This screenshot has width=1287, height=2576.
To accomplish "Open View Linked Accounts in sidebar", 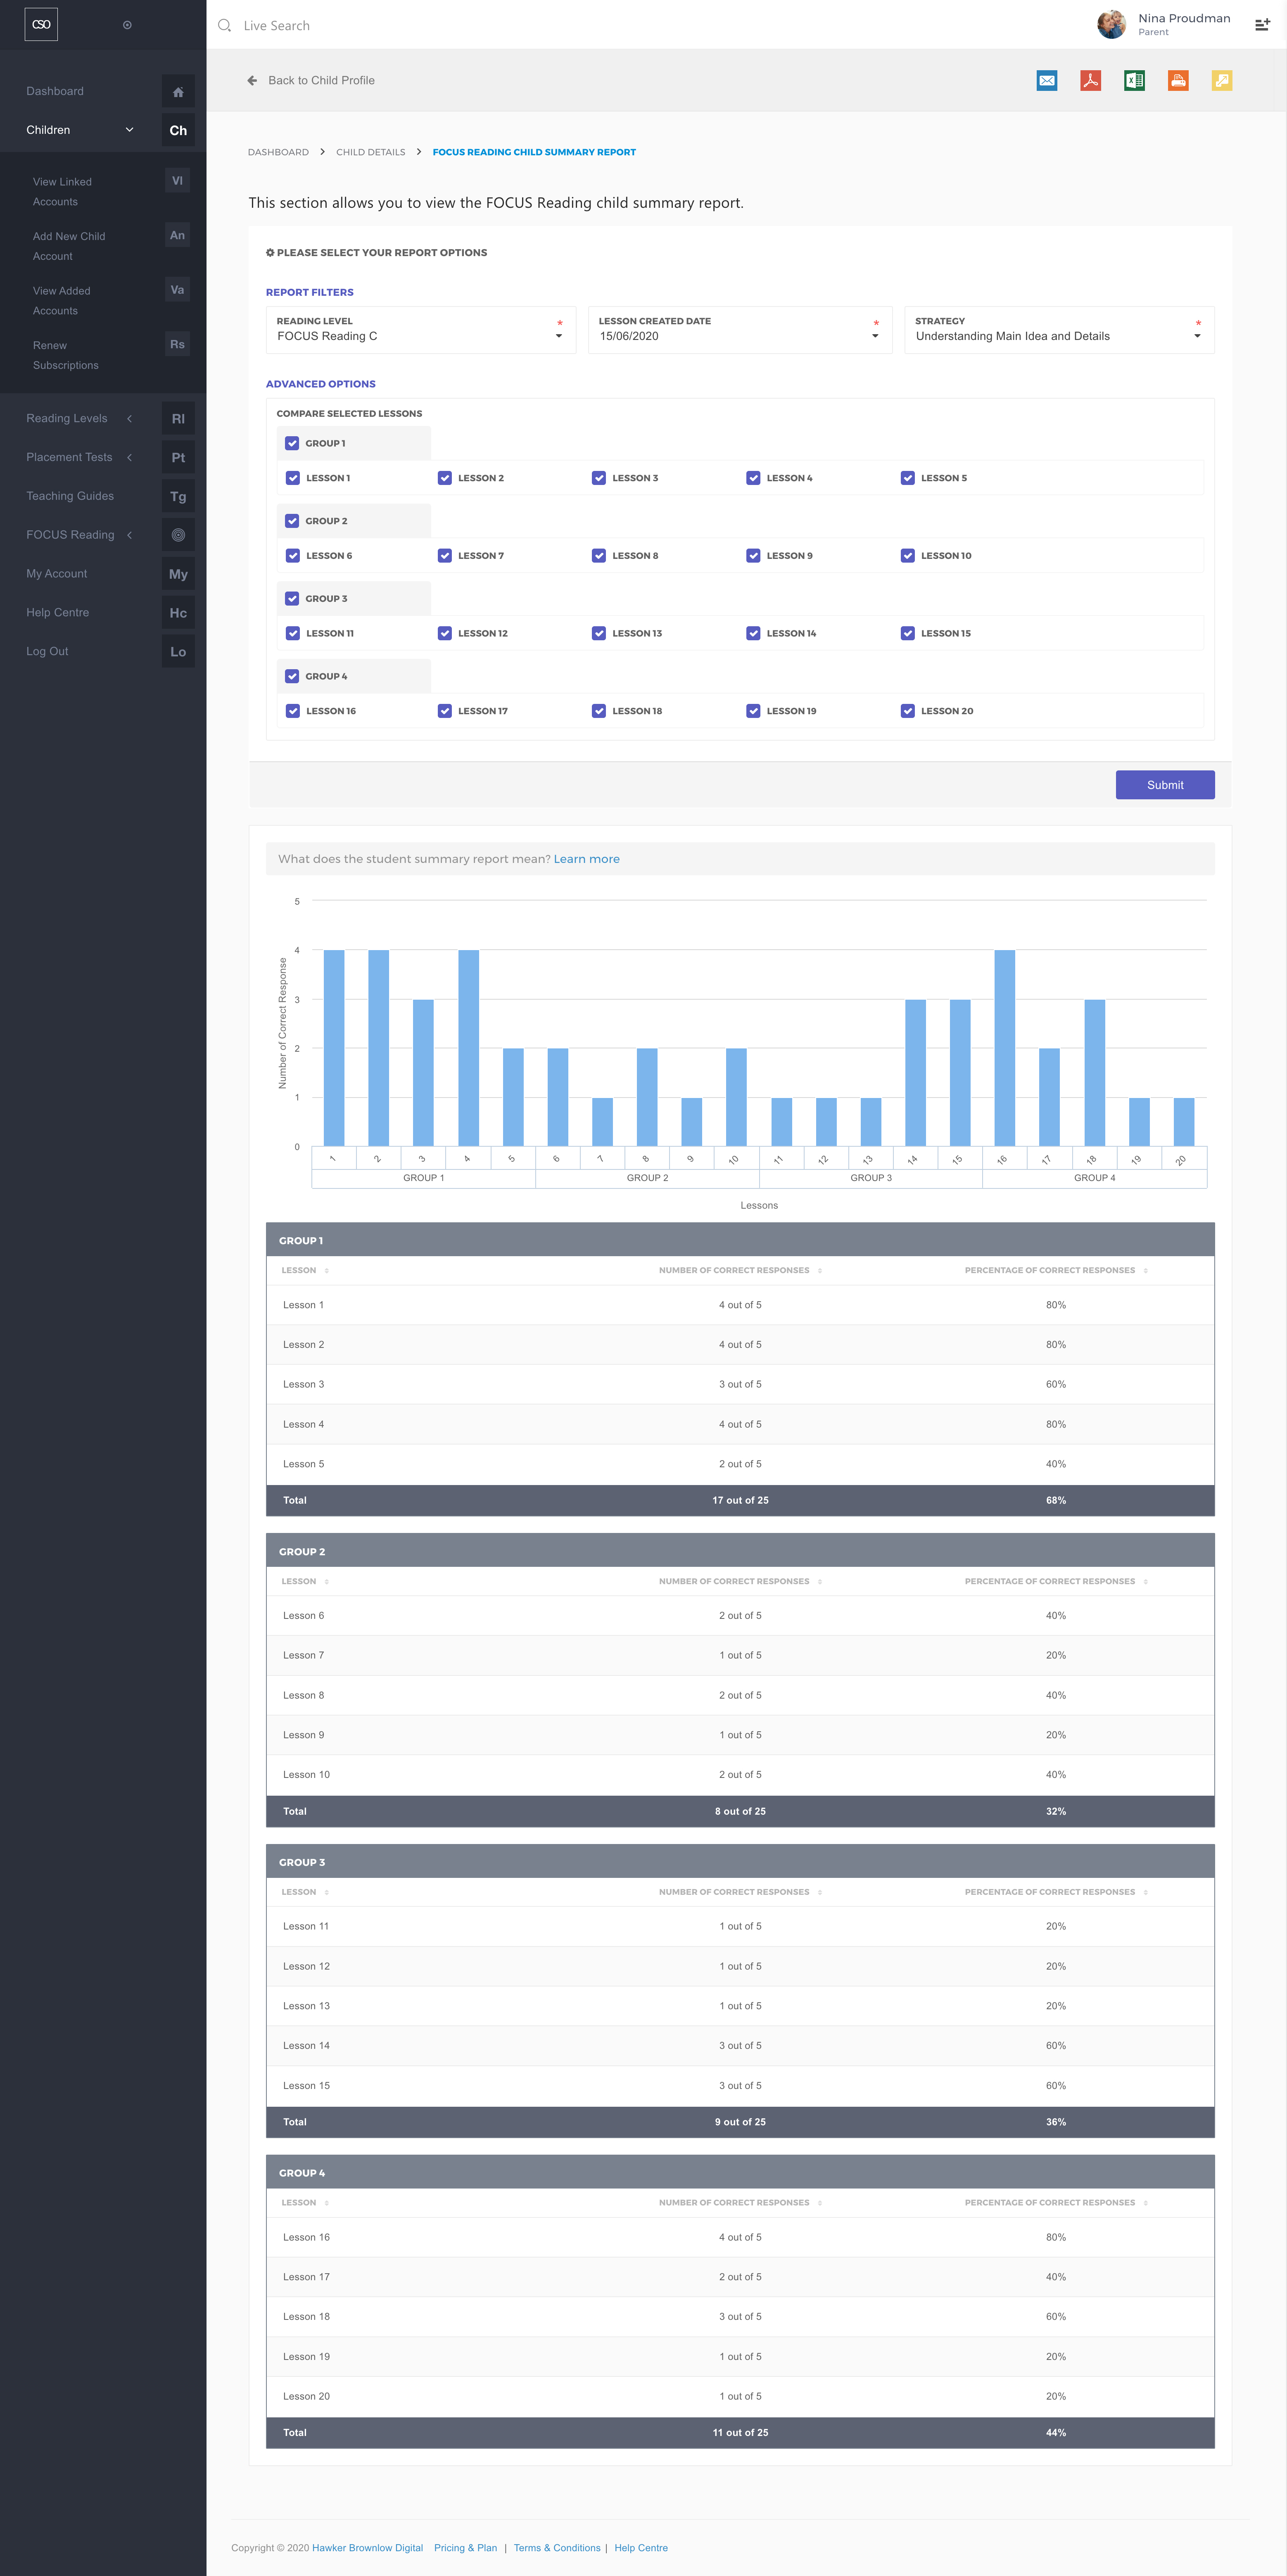I will click(x=62, y=192).
